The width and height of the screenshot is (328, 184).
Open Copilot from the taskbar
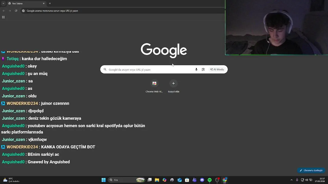click(165, 180)
